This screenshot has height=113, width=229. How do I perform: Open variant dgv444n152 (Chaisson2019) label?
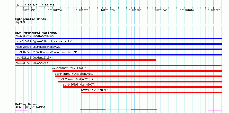pyautogui.click(x=74, y=74)
